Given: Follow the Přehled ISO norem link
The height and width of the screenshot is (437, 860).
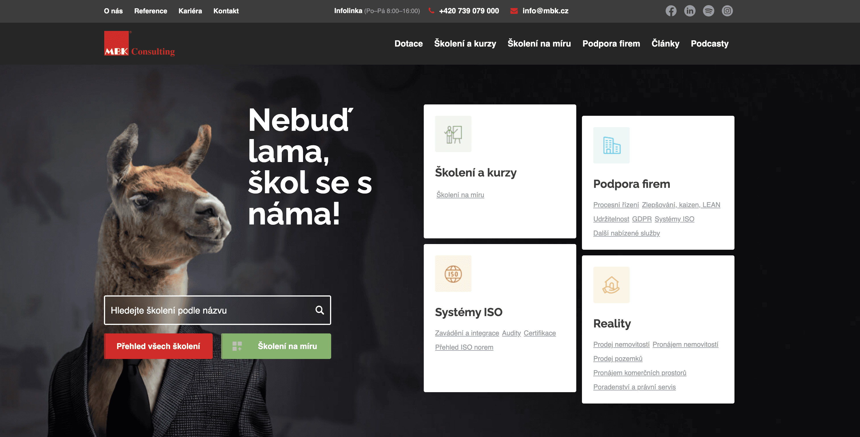Looking at the screenshot, I should click(x=464, y=347).
